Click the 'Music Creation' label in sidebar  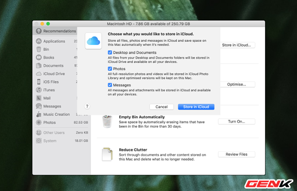coord(57,115)
